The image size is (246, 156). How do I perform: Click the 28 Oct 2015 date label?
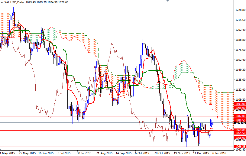pos(162,153)
